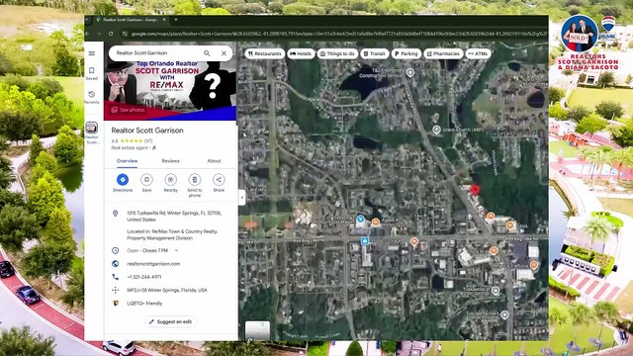This screenshot has height=356, width=633.
Task: Clear the search with the X icon
Action: tap(225, 53)
